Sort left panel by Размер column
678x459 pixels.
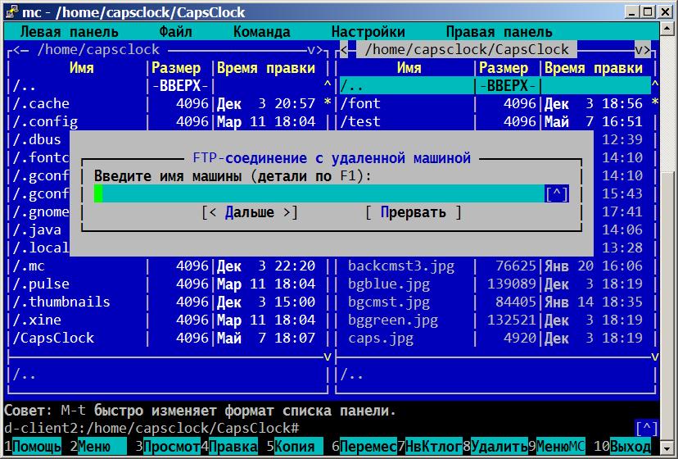tap(175, 68)
